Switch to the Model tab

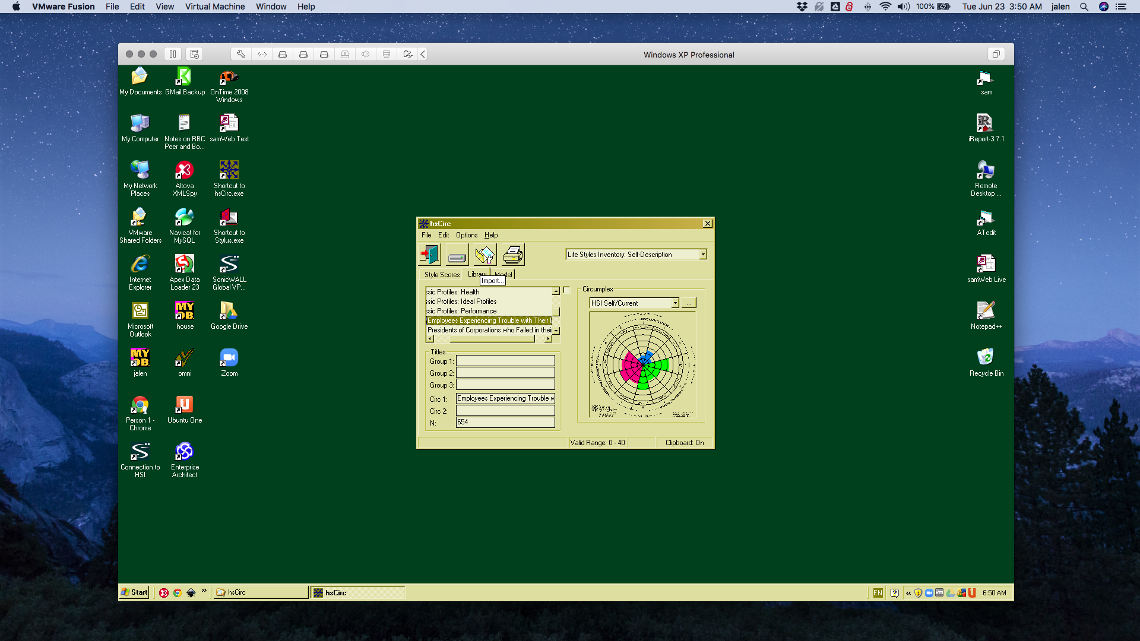click(x=504, y=274)
